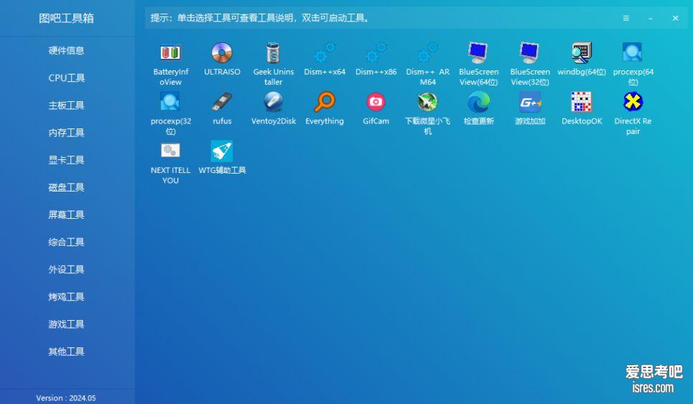Switch to the 主板工具 category
This screenshot has width=693, height=404.
66,105
